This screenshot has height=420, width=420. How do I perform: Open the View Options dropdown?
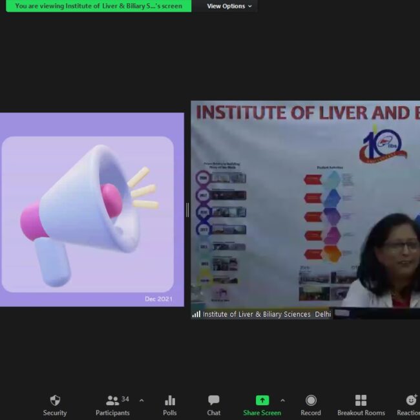[x=229, y=6]
